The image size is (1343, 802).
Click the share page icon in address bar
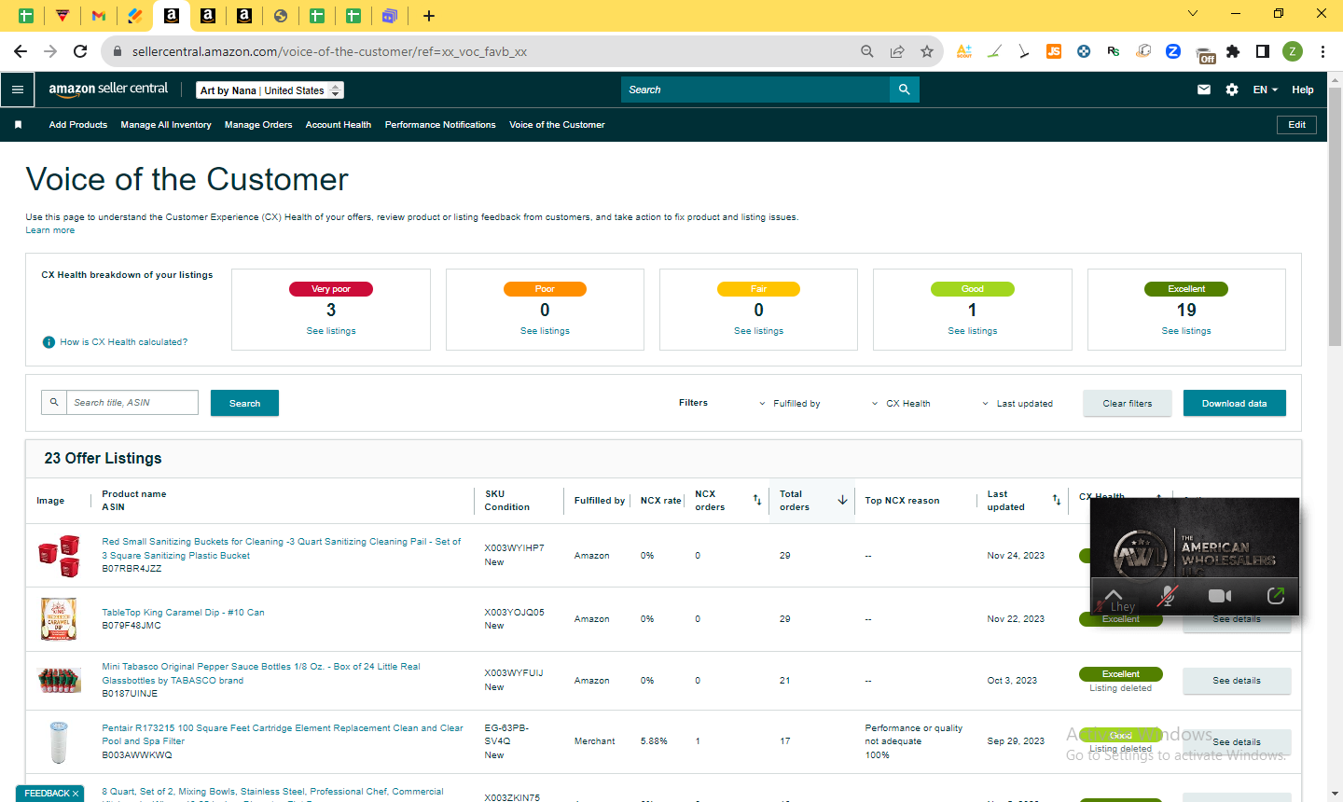[897, 51]
